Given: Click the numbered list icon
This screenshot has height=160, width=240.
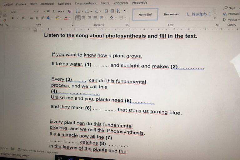Looking at the screenshot, I should pyautogui.click(x=87, y=11).
